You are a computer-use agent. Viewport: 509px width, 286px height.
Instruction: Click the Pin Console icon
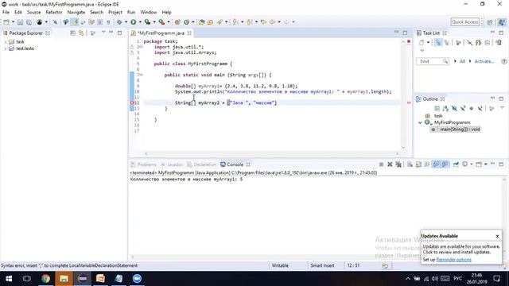pyautogui.click(x=456, y=164)
